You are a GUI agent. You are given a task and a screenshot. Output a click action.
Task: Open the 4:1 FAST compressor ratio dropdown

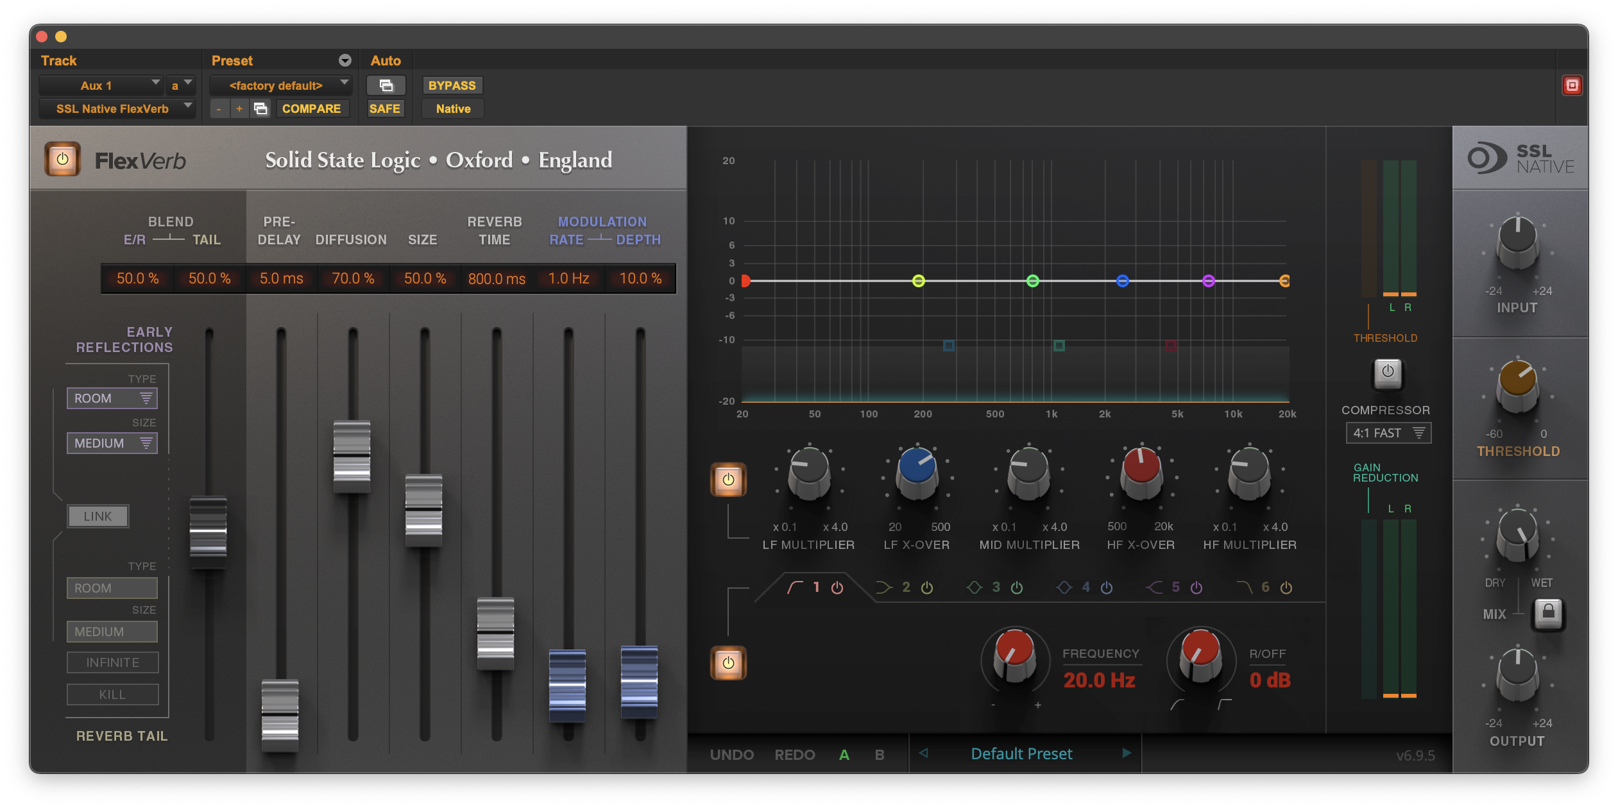coord(1388,433)
